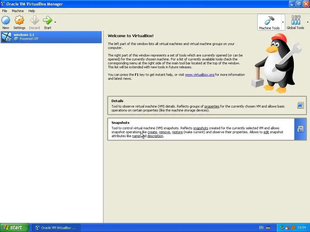310x232 pixels.
Task: Select the windows 3.1 VM entry
Action: (x=51, y=37)
